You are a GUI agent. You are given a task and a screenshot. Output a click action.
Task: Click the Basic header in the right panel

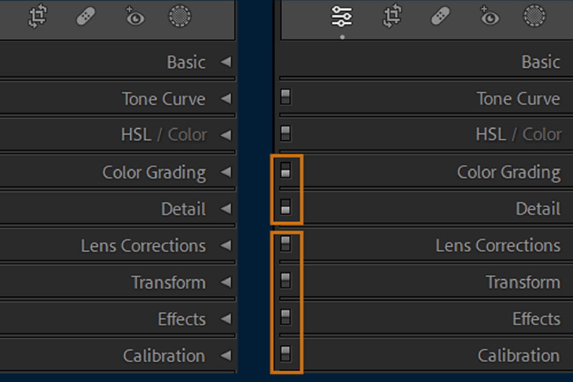click(541, 62)
